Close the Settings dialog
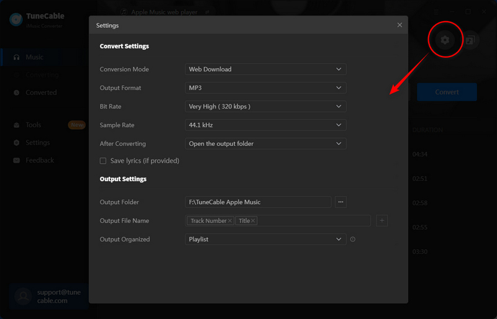This screenshot has width=497, height=319. pos(399,25)
